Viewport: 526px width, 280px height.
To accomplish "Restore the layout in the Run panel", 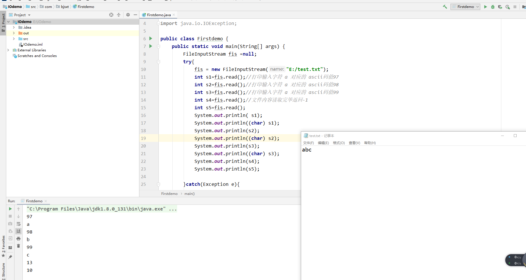I will tap(10, 247).
